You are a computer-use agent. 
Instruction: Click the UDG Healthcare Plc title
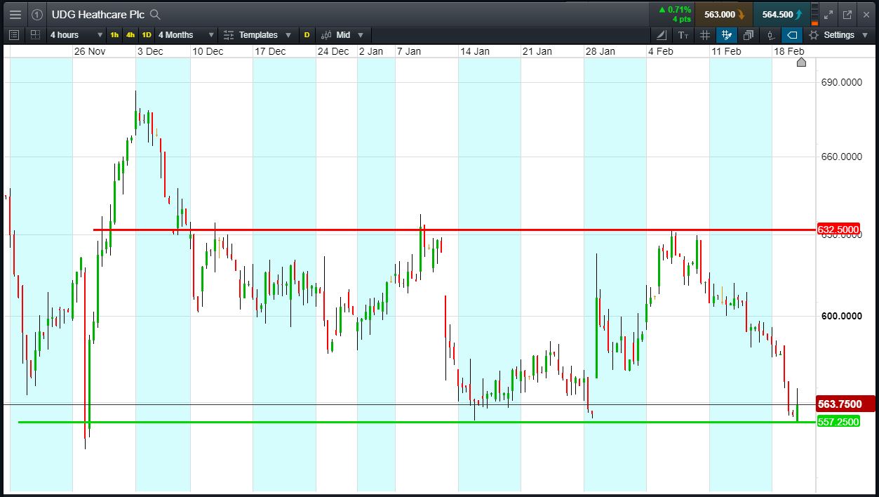click(x=98, y=14)
